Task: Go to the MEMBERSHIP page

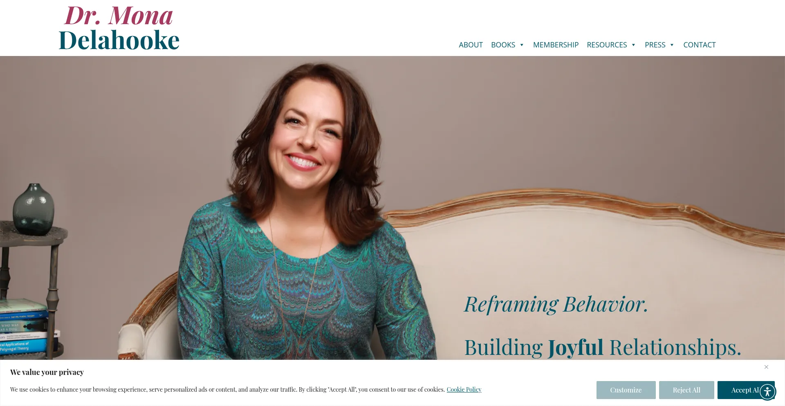Action: coord(556,45)
